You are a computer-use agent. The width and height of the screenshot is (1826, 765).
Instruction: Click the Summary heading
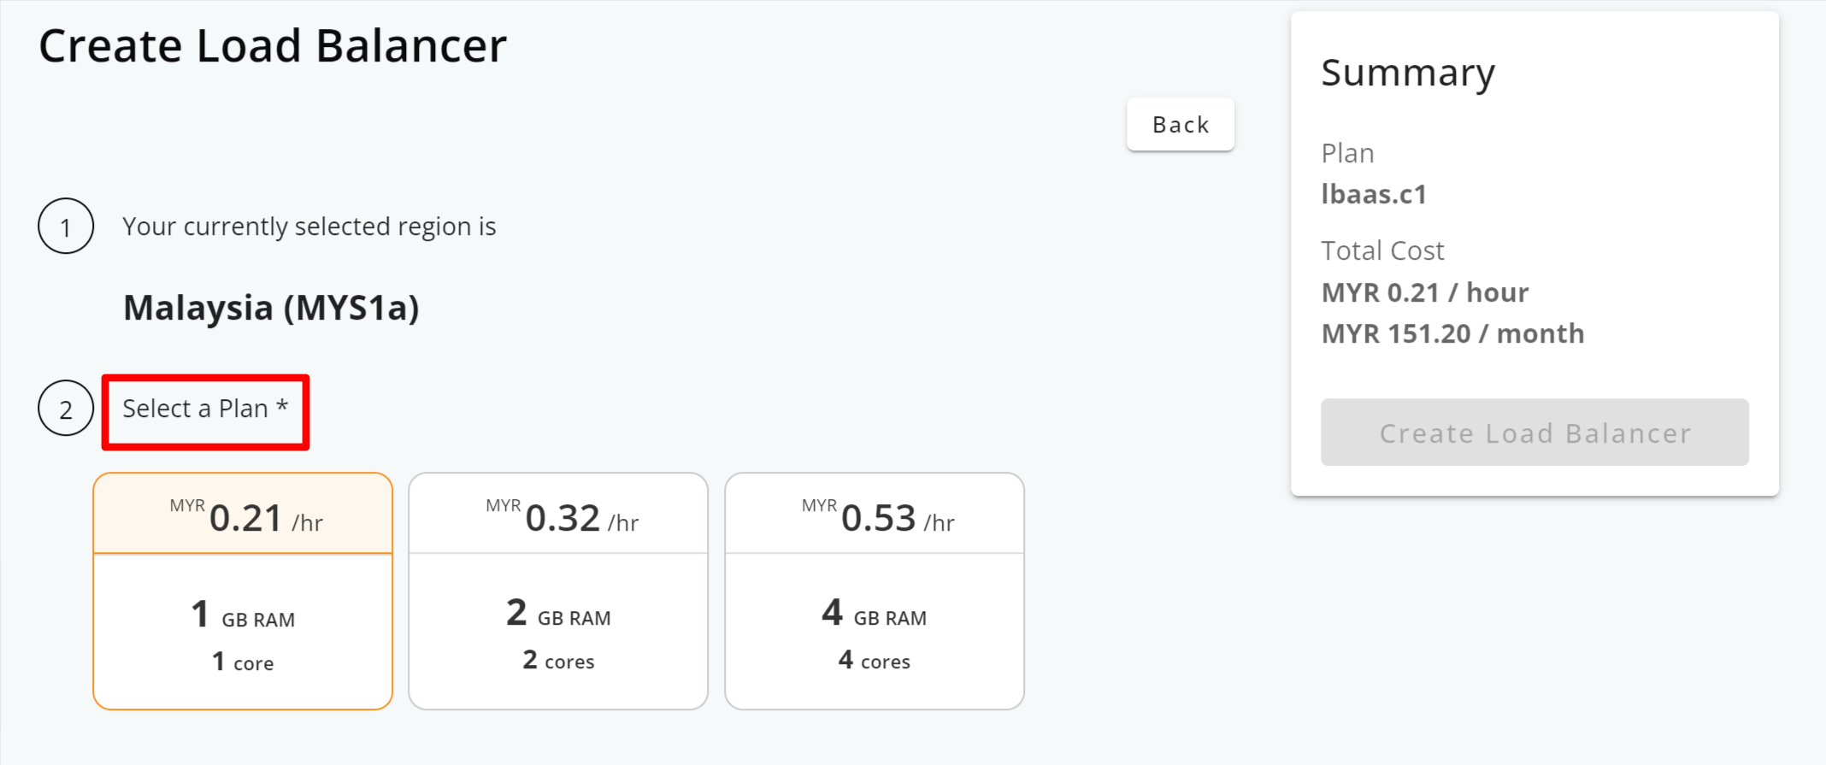coord(1407,74)
